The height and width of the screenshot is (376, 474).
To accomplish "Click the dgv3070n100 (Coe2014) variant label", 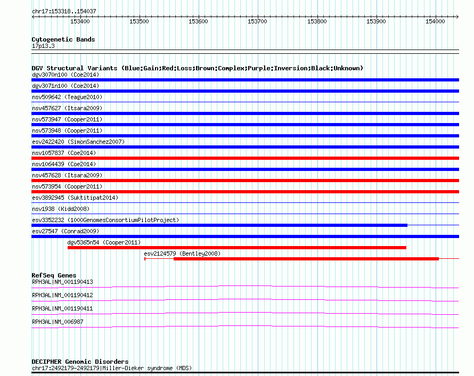I will point(66,75).
